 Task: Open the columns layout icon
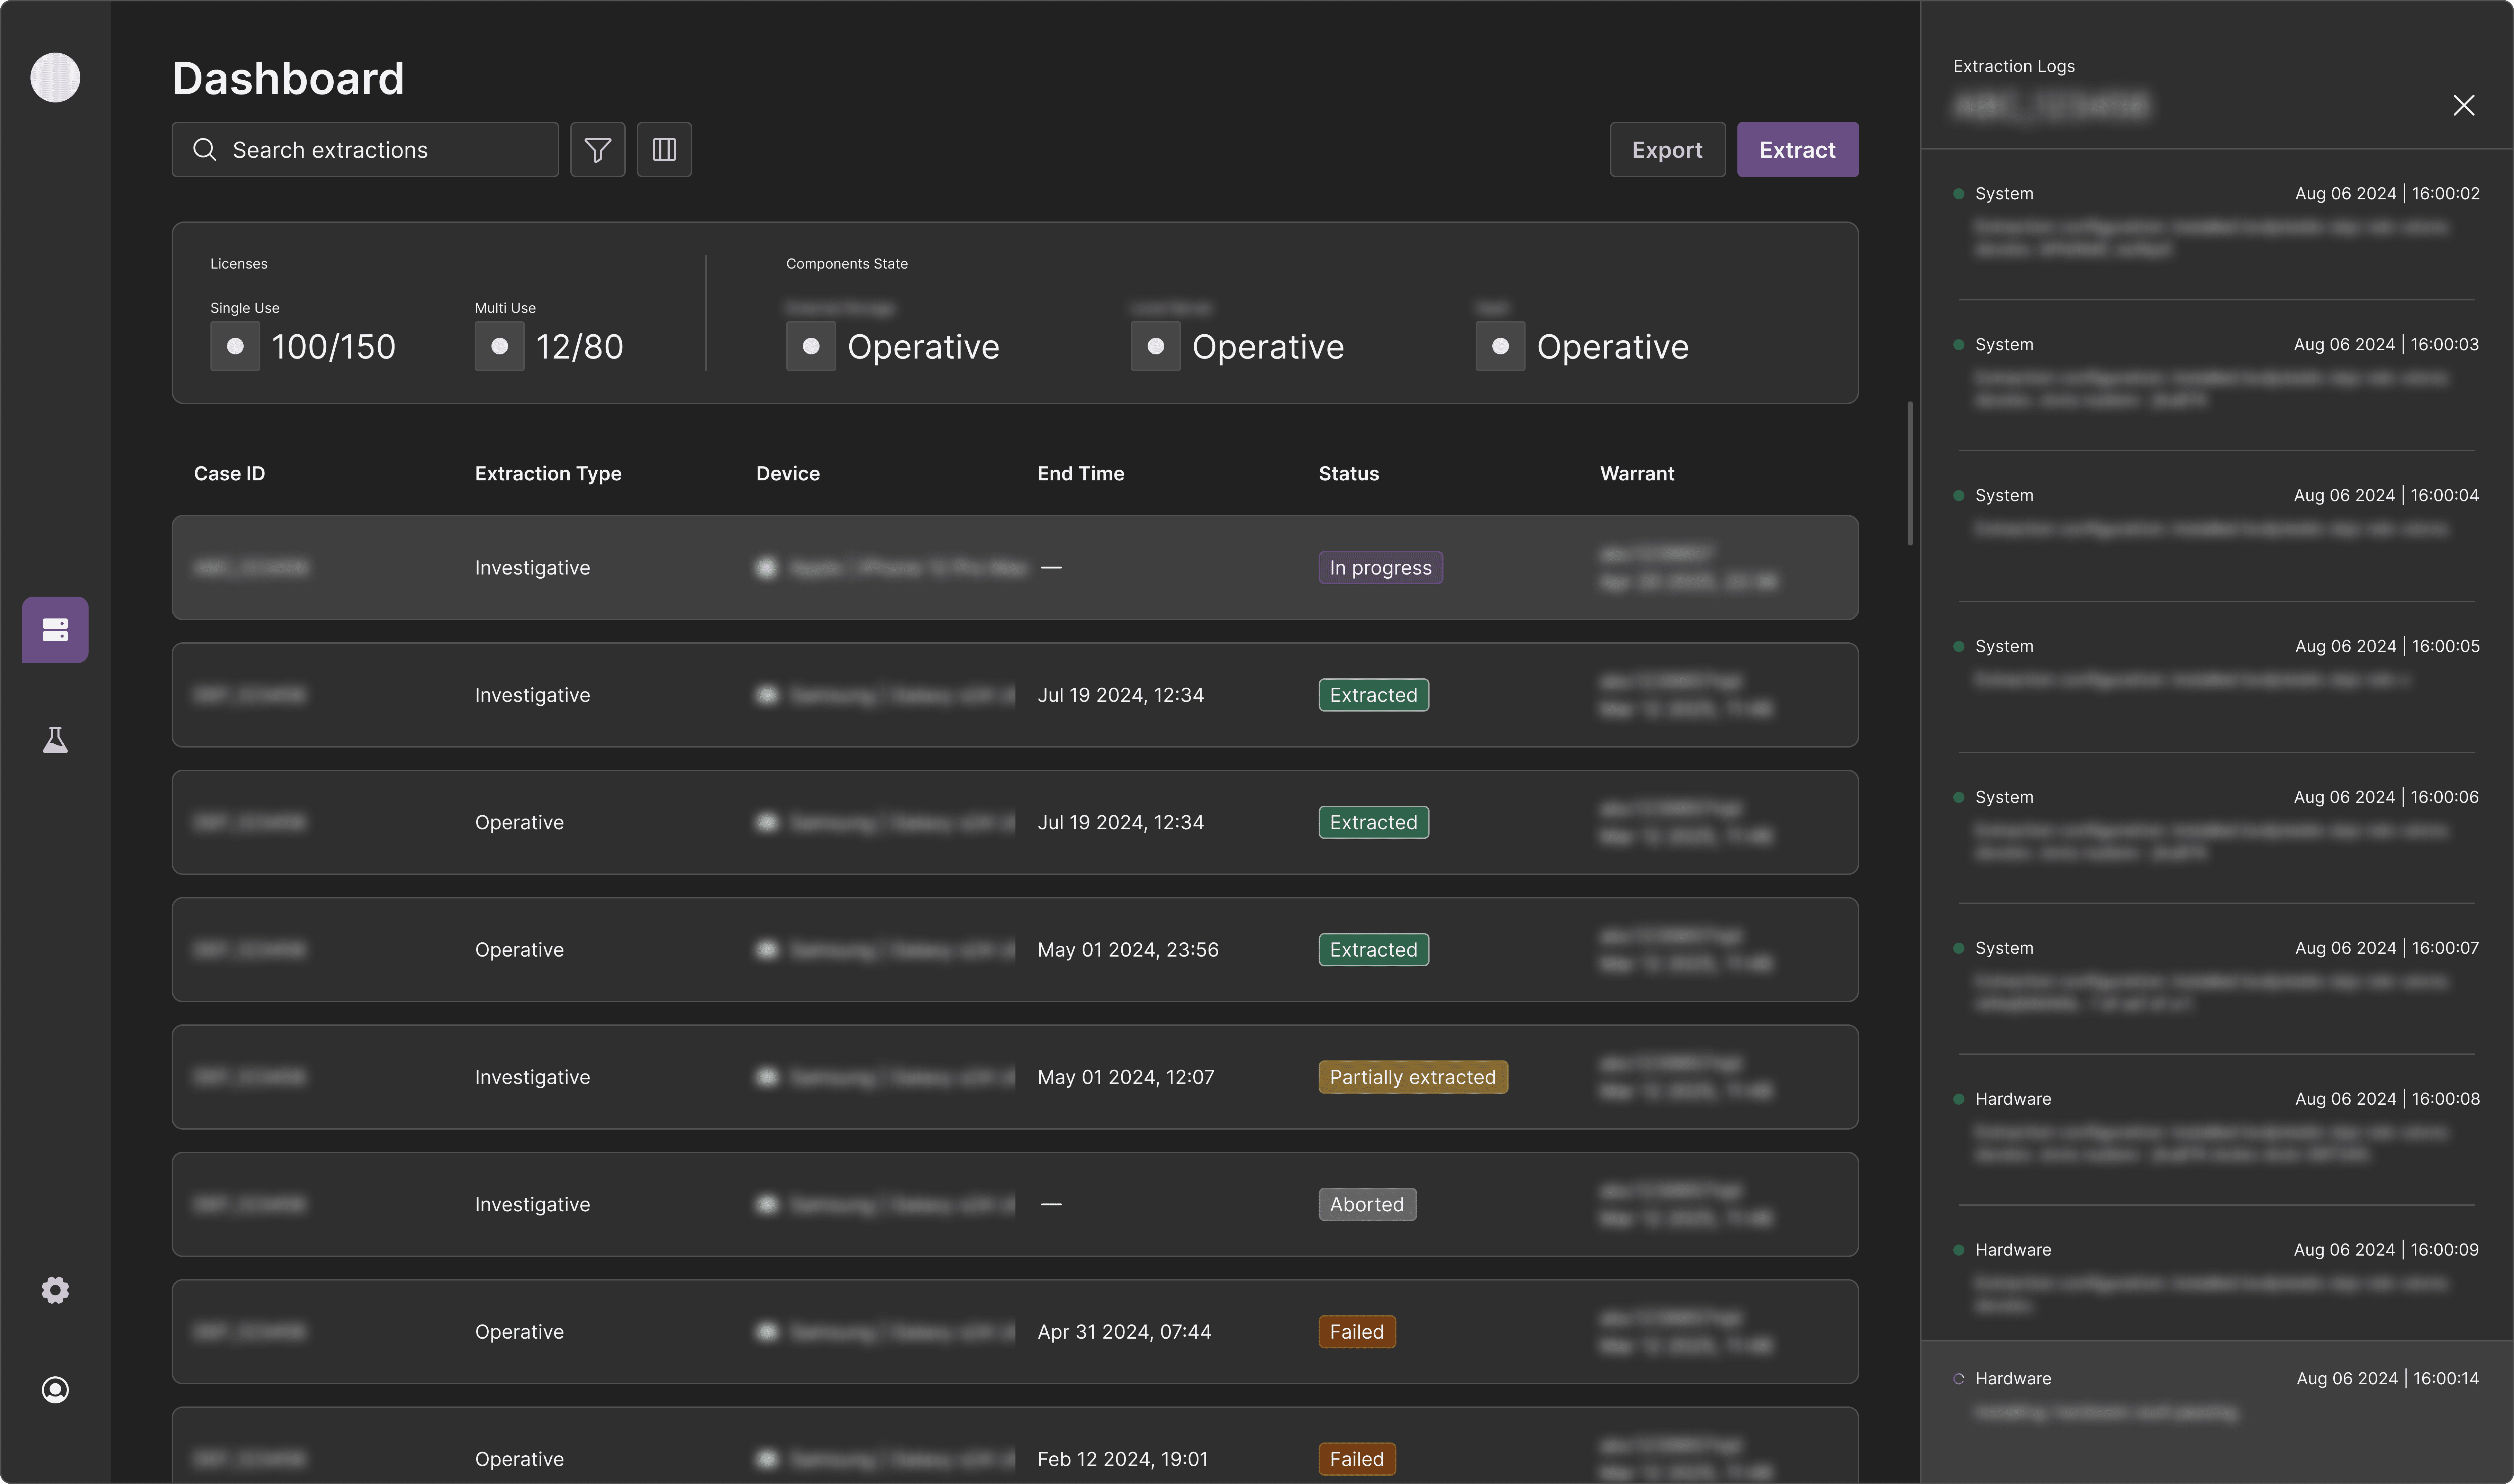point(664,150)
